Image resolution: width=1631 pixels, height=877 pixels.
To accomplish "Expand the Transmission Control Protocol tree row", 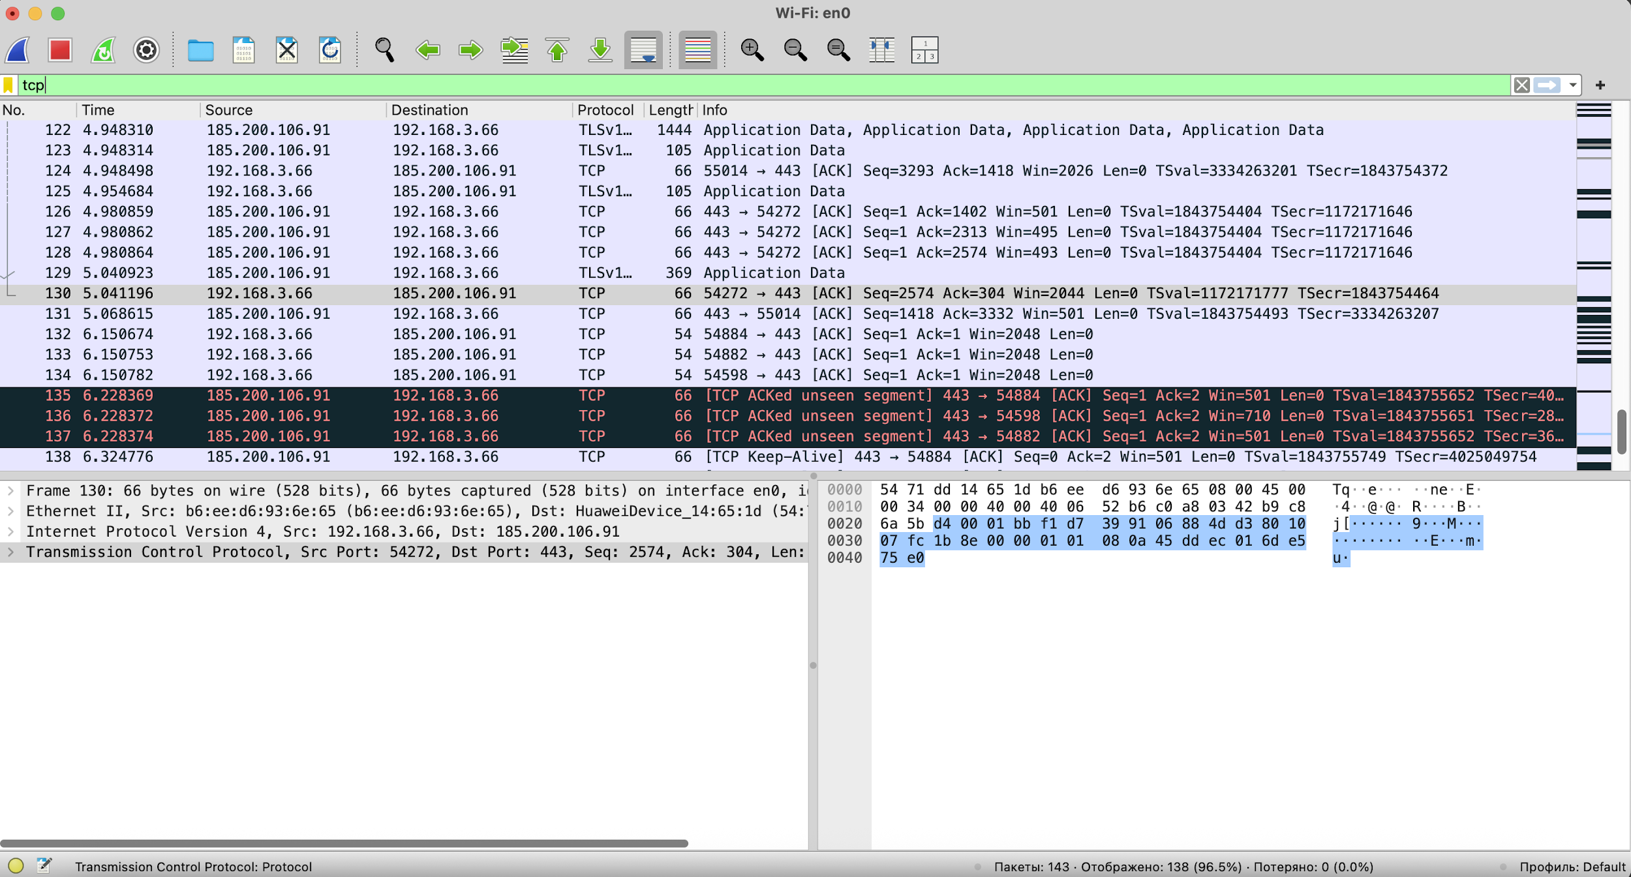I will tap(10, 552).
